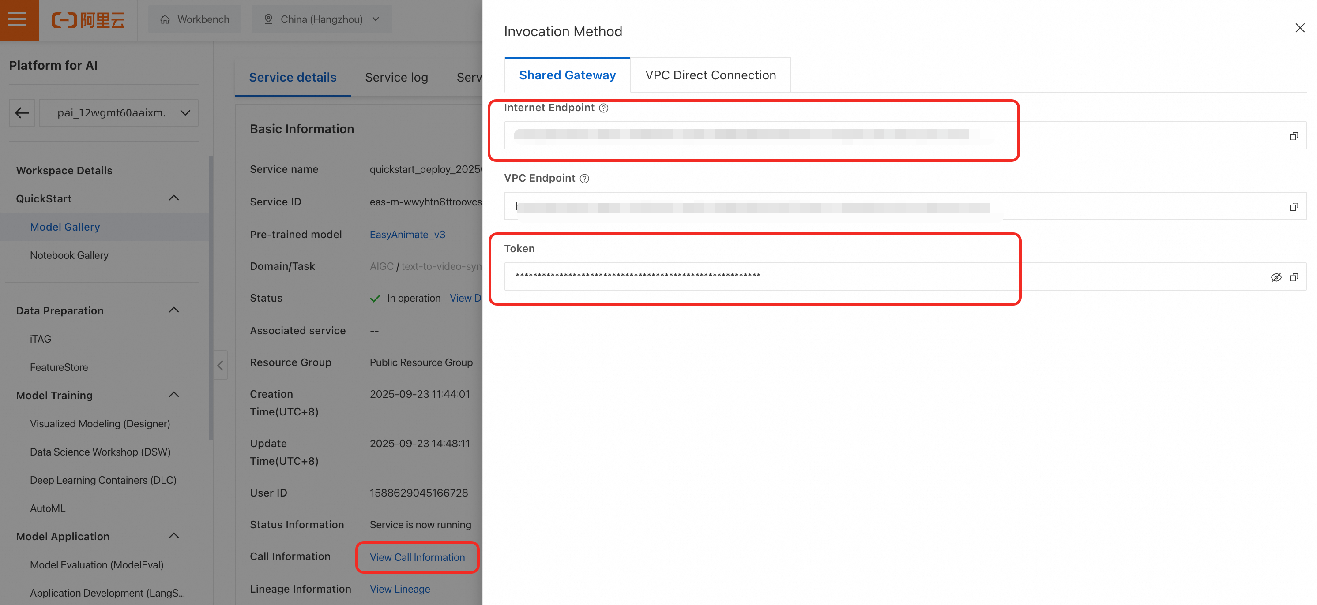Collapse the Data Preparation section
Image resolution: width=1317 pixels, height=605 pixels.
pos(174,310)
